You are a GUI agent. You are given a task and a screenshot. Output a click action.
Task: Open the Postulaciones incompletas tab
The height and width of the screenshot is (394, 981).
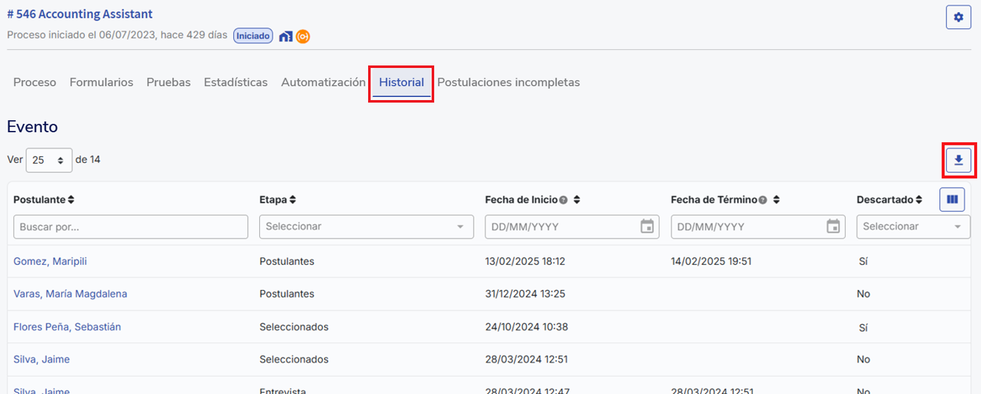pyautogui.click(x=508, y=82)
